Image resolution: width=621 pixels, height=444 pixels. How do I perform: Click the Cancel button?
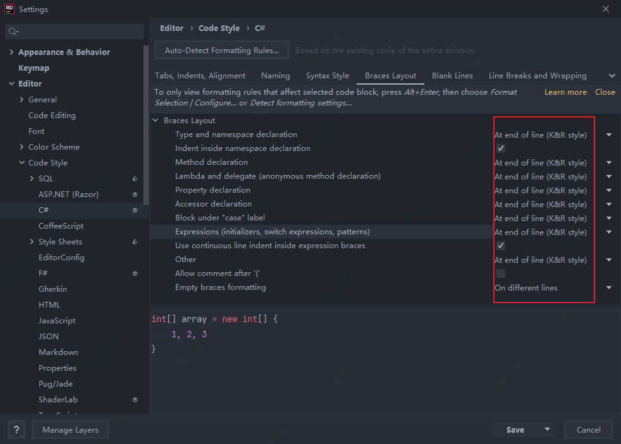tap(588, 429)
